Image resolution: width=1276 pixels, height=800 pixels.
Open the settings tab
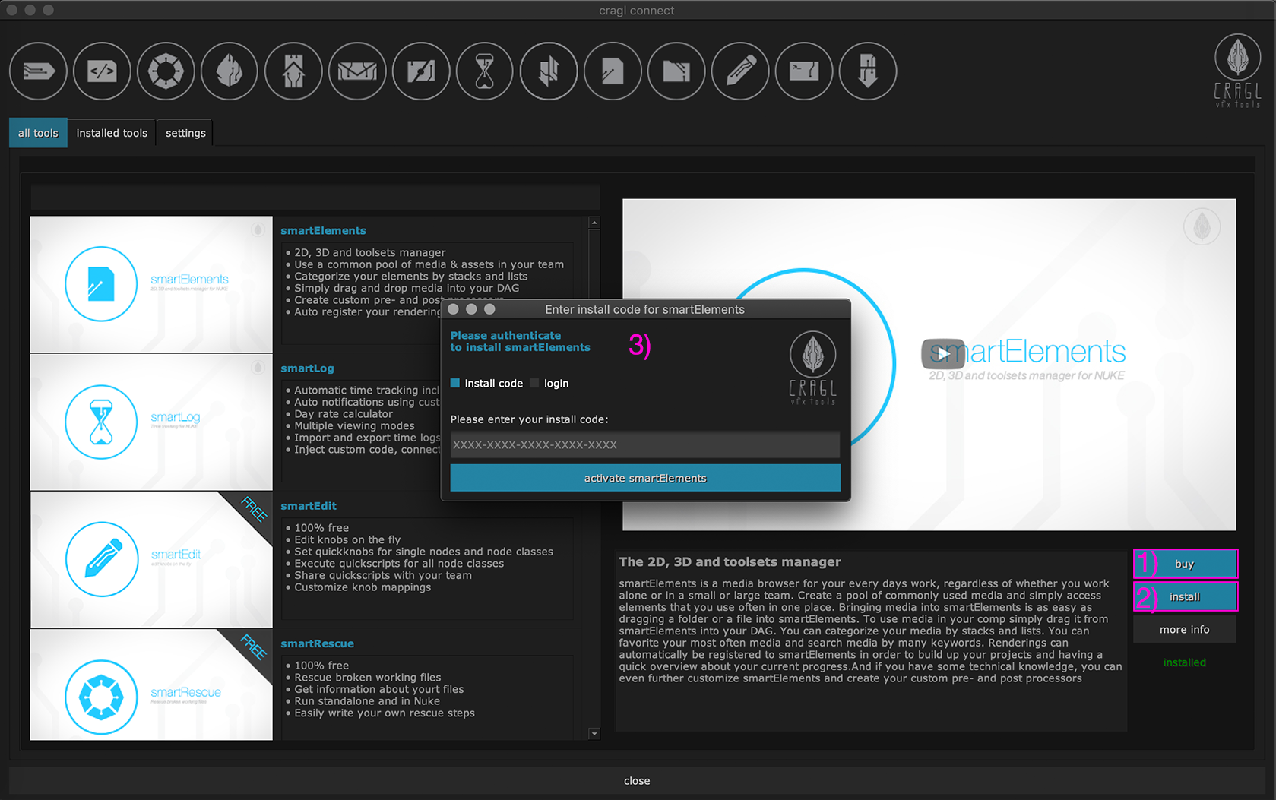(x=185, y=133)
